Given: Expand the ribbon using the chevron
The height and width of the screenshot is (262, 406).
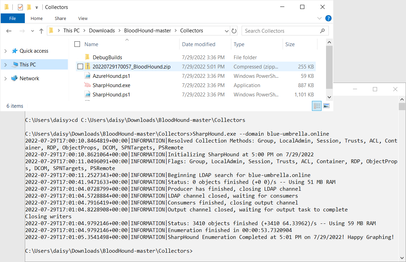Looking at the screenshot, I should point(319,18).
